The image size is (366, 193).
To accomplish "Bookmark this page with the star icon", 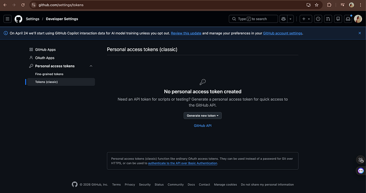I will (317, 5).
